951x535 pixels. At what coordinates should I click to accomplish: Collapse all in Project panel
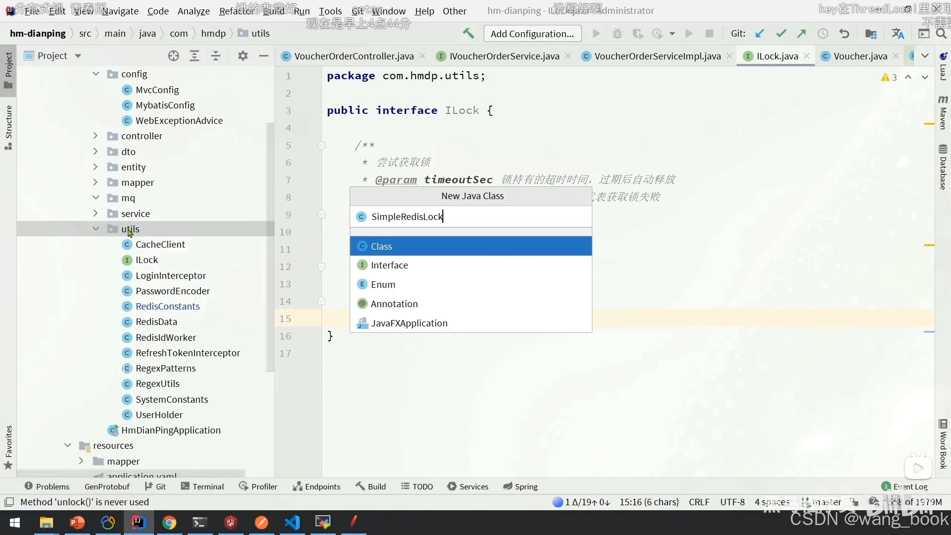point(215,56)
